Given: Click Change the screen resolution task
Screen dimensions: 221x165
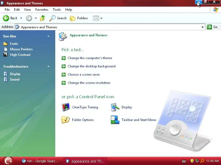Looking at the screenshot, I should tap(89, 83).
